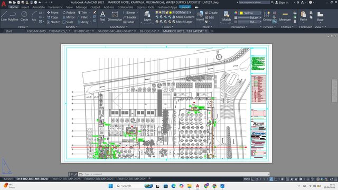
Task: Click the Move command
Action: coord(53,13)
